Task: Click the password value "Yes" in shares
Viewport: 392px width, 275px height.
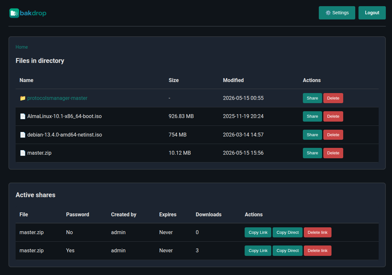Action: pos(70,250)
